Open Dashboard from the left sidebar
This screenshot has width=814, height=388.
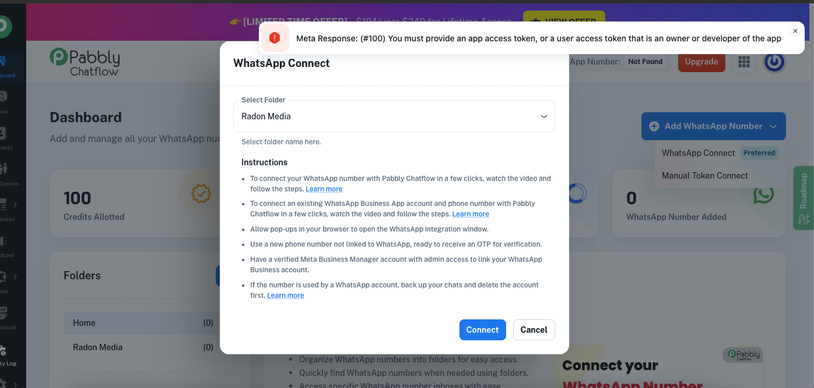click(6, 67)
